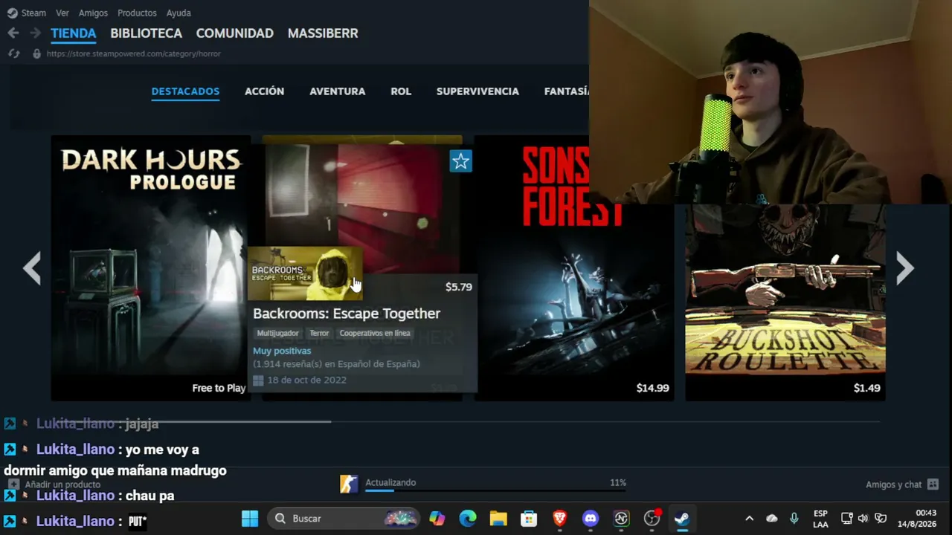952x535 pixels.
Task: Click the small Backrooms Escape Together thumbnail
Action: coord(305,273)
